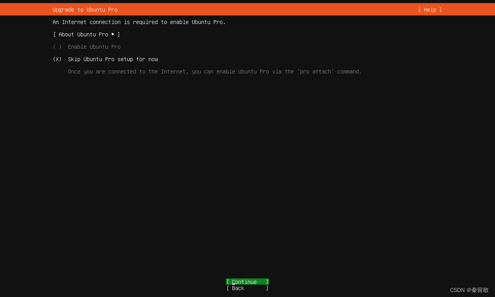This screenshot has height=297, width=495.
Task: Expand About Ubuntu Pro details
Action: click(x=87, y=34)
